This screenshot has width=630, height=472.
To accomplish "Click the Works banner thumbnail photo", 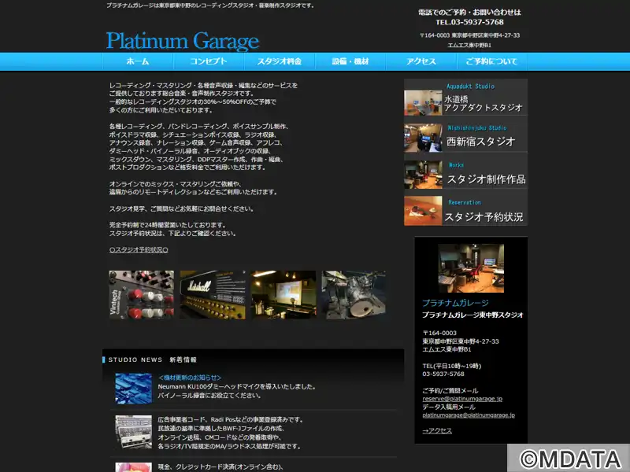I will (x=423, y=175).
